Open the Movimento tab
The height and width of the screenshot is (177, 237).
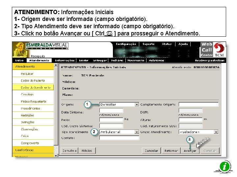click(136, 60)
